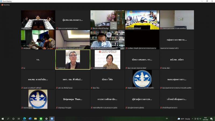The image size is (215, 121).
Task: Select the Ministry of Energy woman's video
Action: point(107,59)
